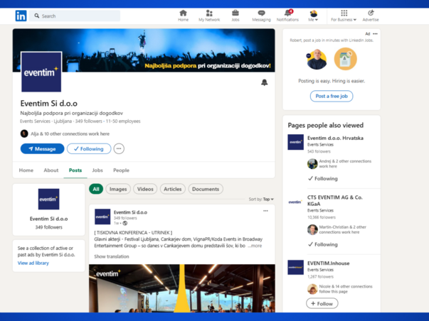
Task: Click the large Eventim company logo
Action: [41, 72]
